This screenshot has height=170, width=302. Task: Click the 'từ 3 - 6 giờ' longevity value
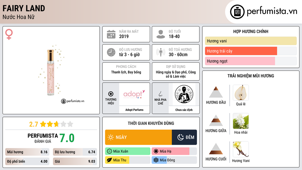129,55
